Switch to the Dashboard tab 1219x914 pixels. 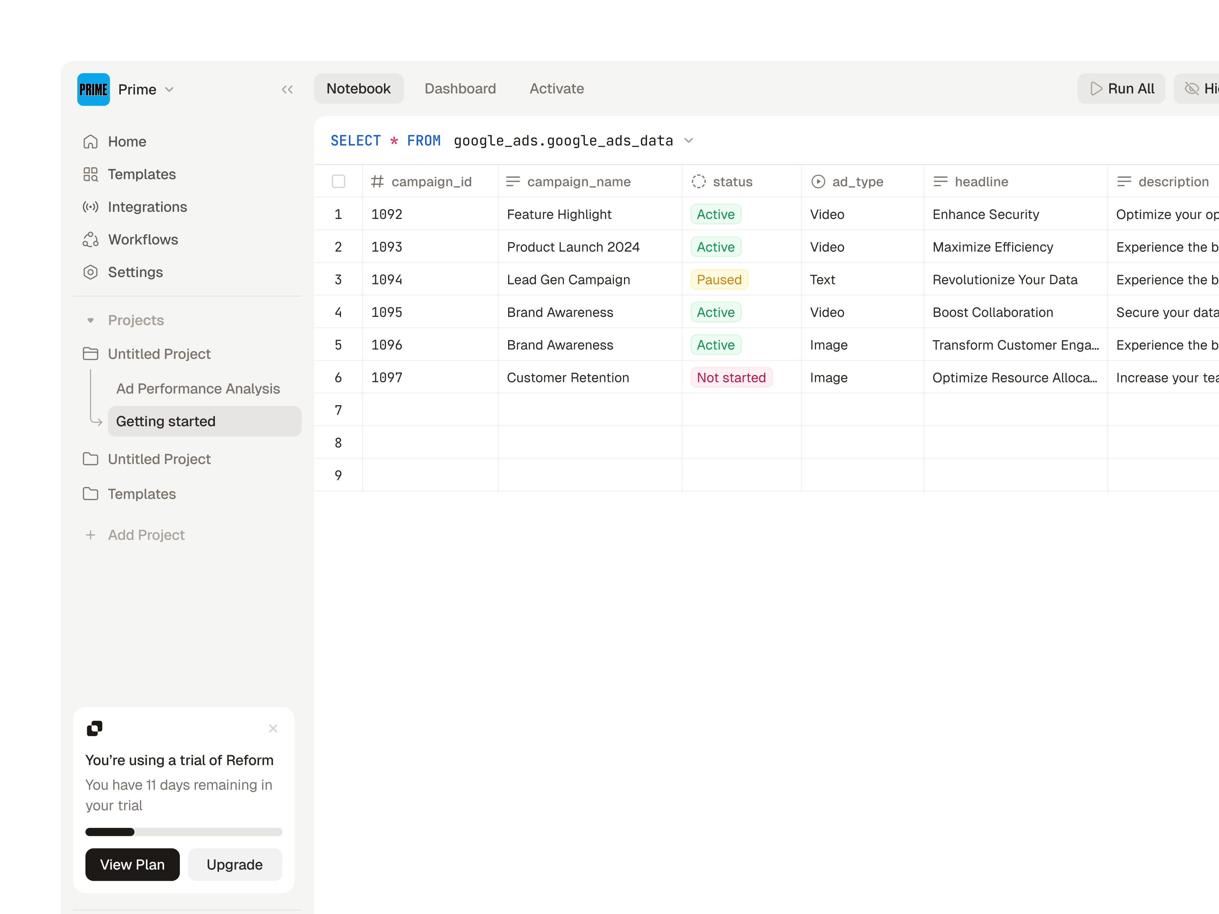(460, 88)
